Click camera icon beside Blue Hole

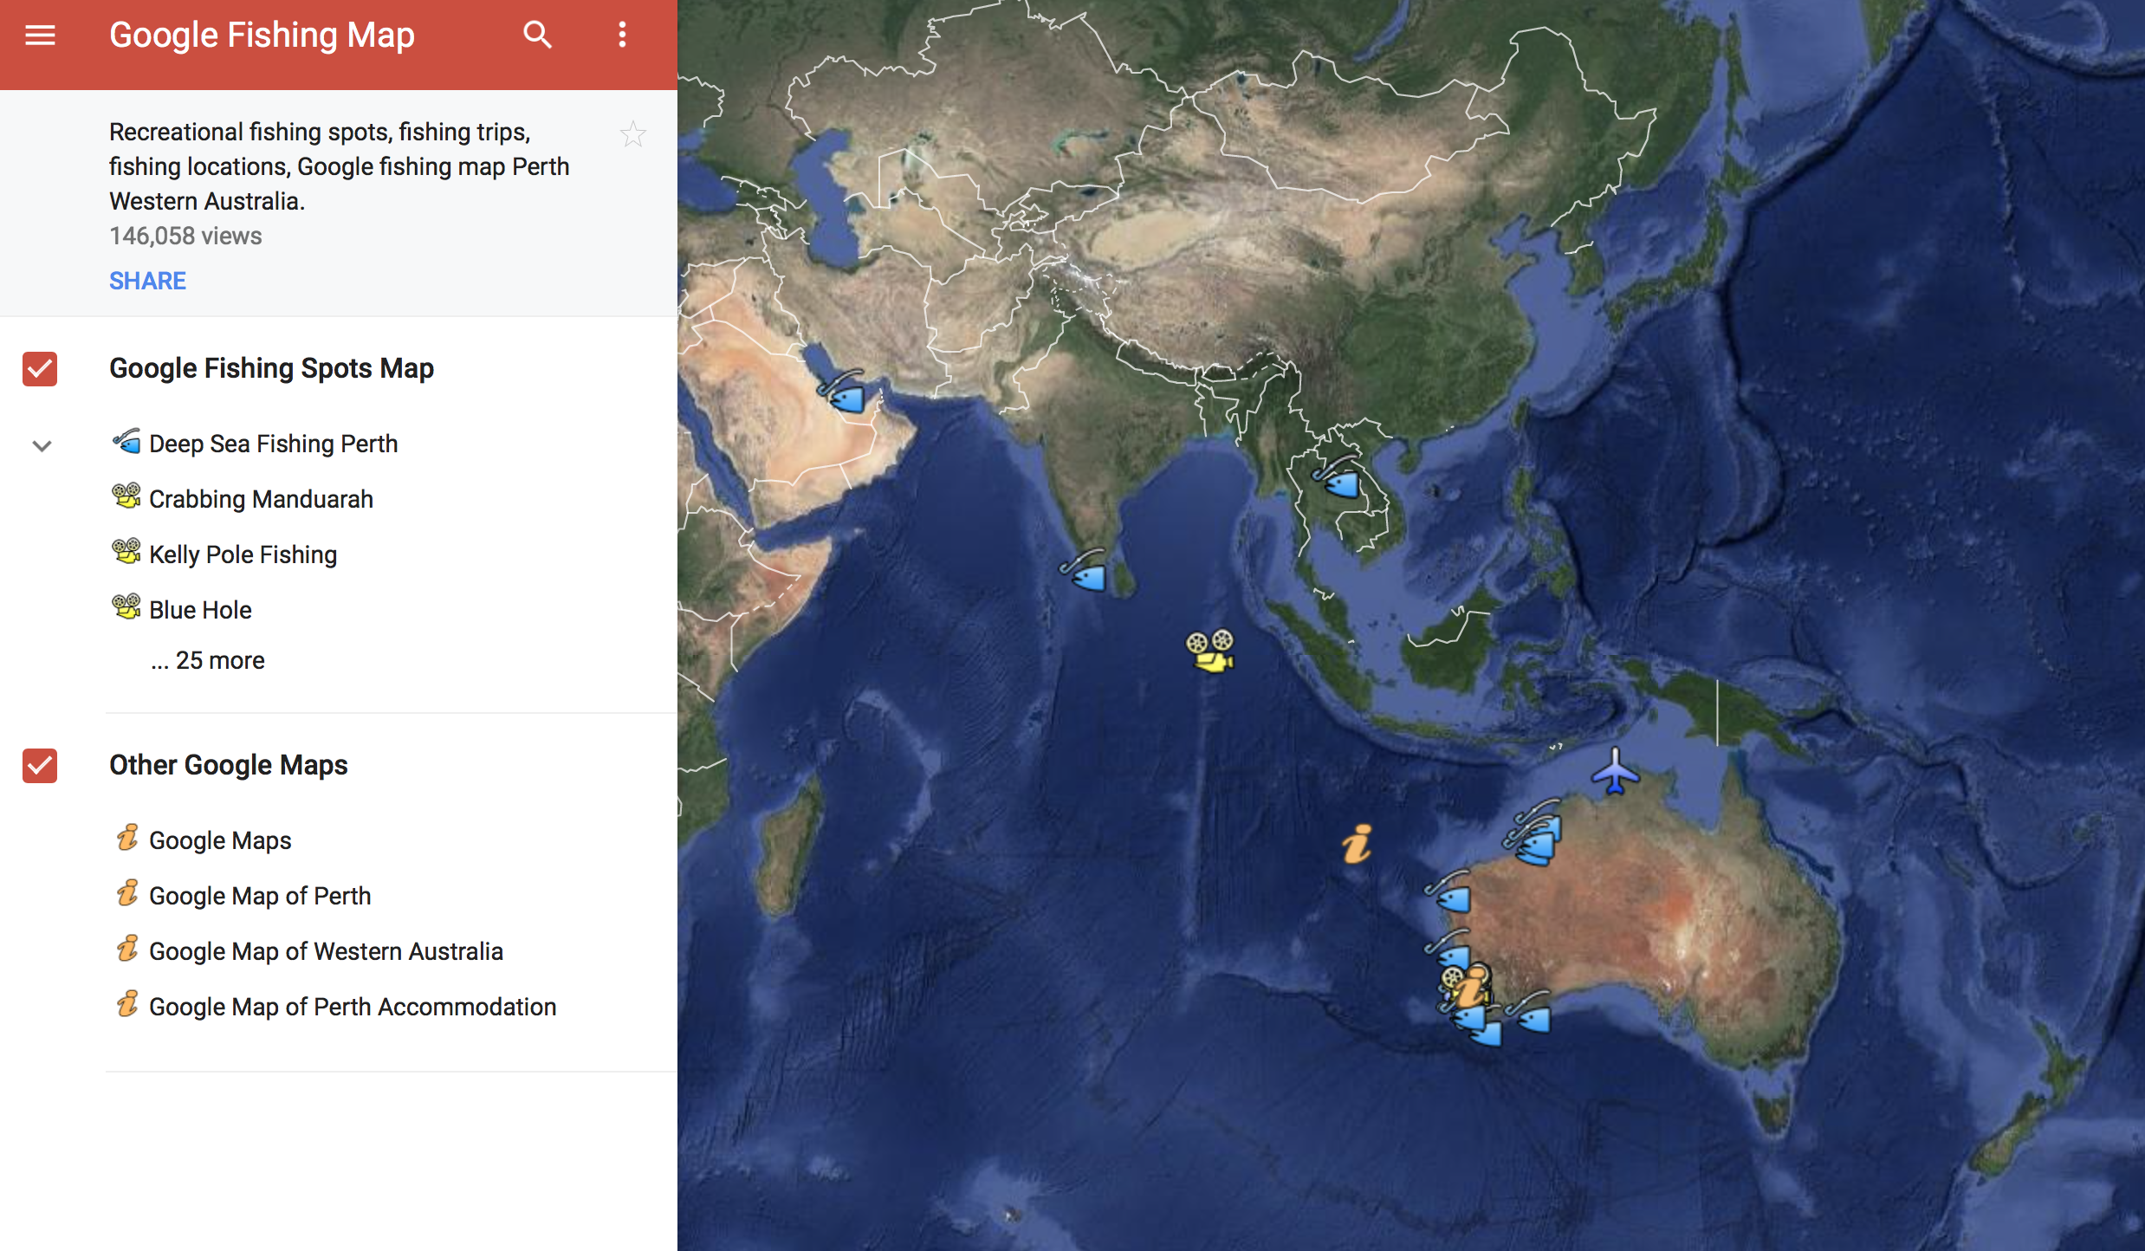point(126,606)
